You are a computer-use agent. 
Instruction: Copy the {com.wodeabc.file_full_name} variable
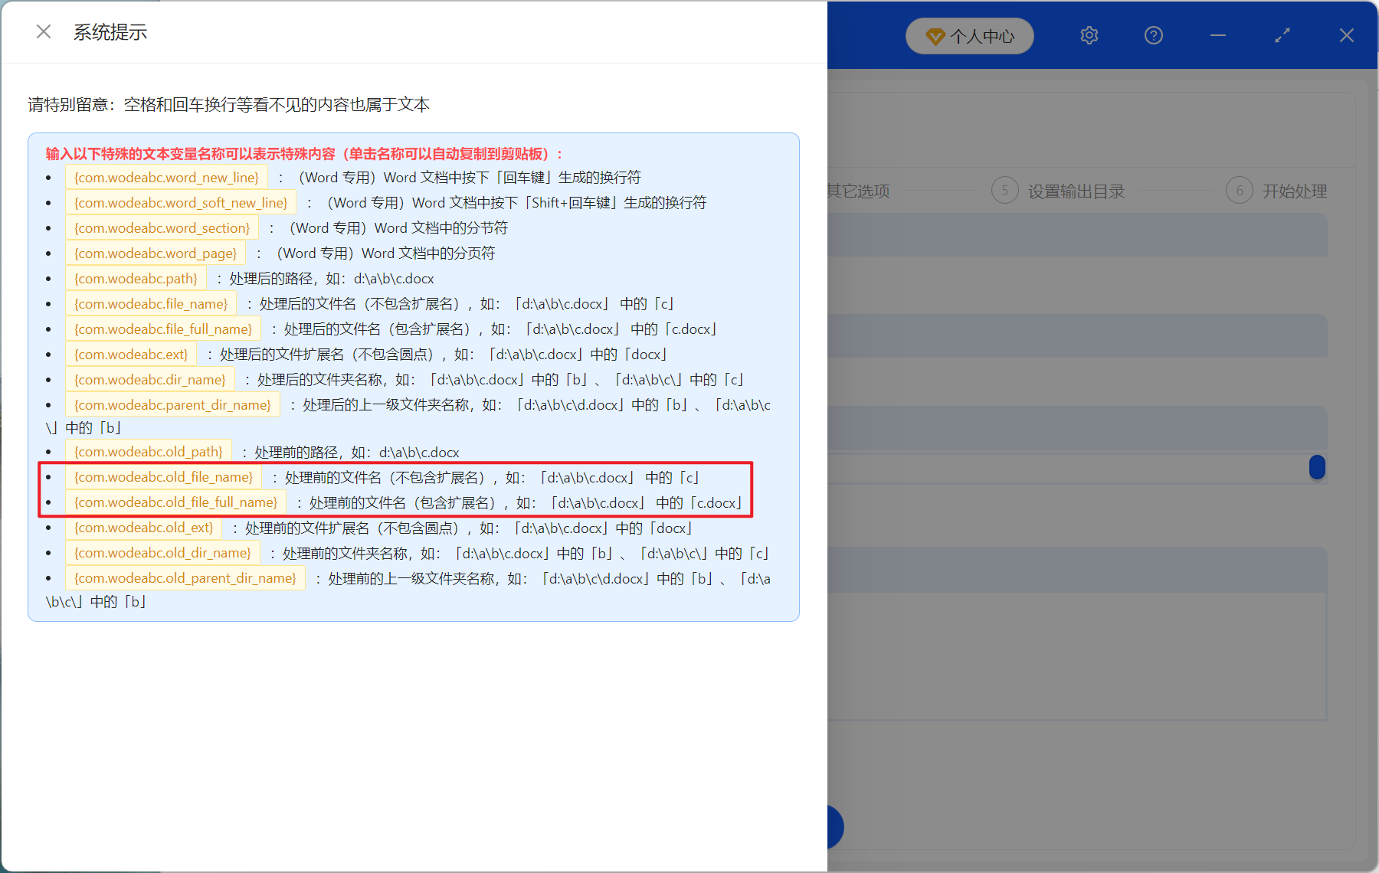click(x=163, y=329)
